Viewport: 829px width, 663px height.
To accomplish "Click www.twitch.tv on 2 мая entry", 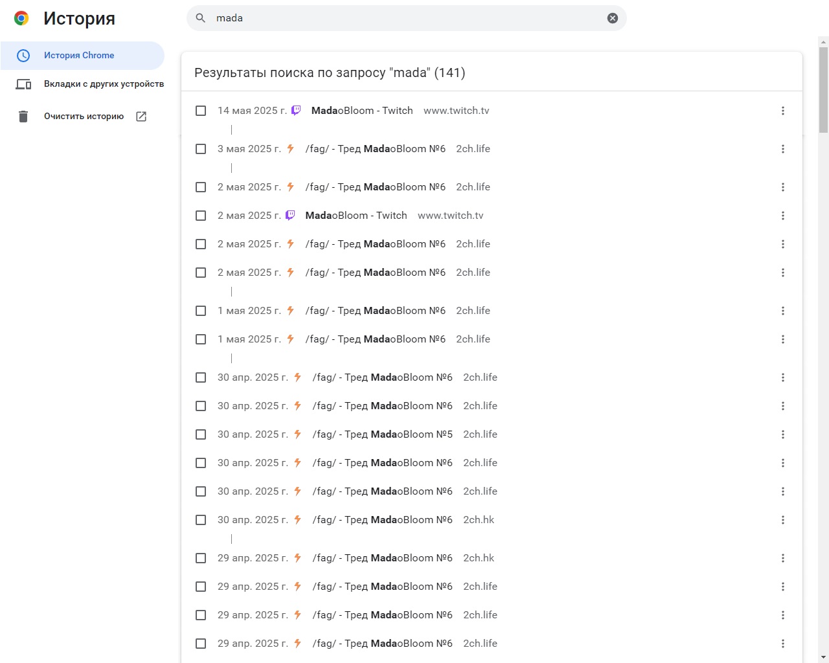I will tap(451, 216).
